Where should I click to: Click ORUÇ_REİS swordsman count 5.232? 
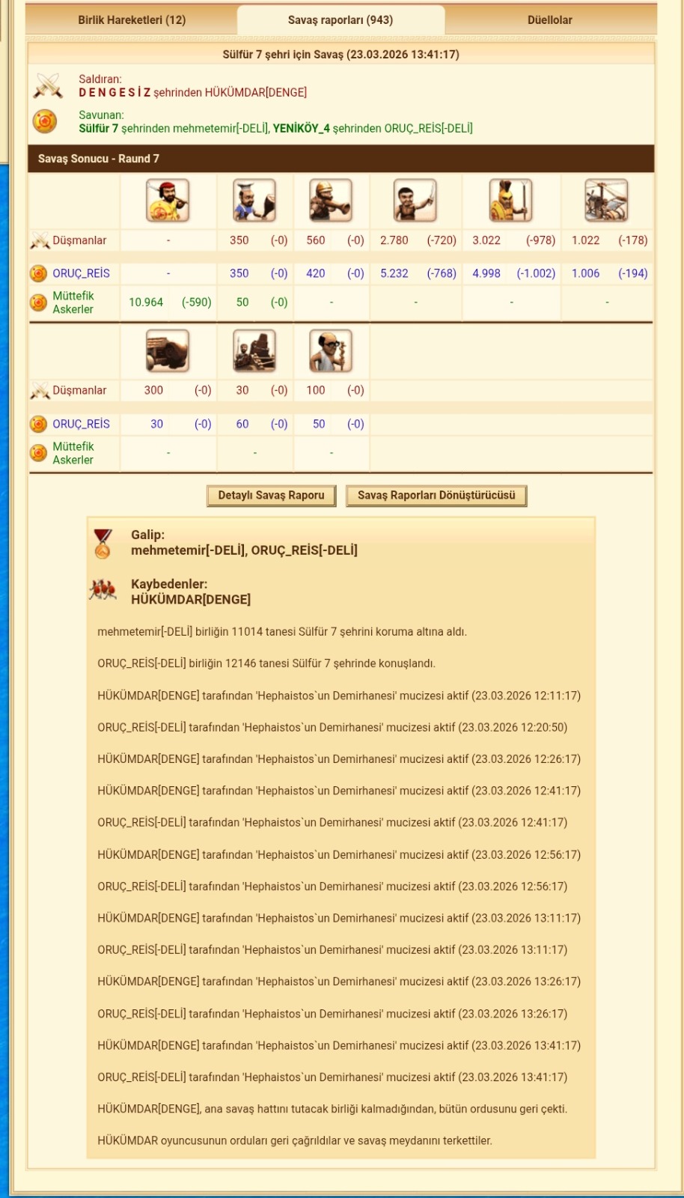pyautogui.click(x=394, y=273)
